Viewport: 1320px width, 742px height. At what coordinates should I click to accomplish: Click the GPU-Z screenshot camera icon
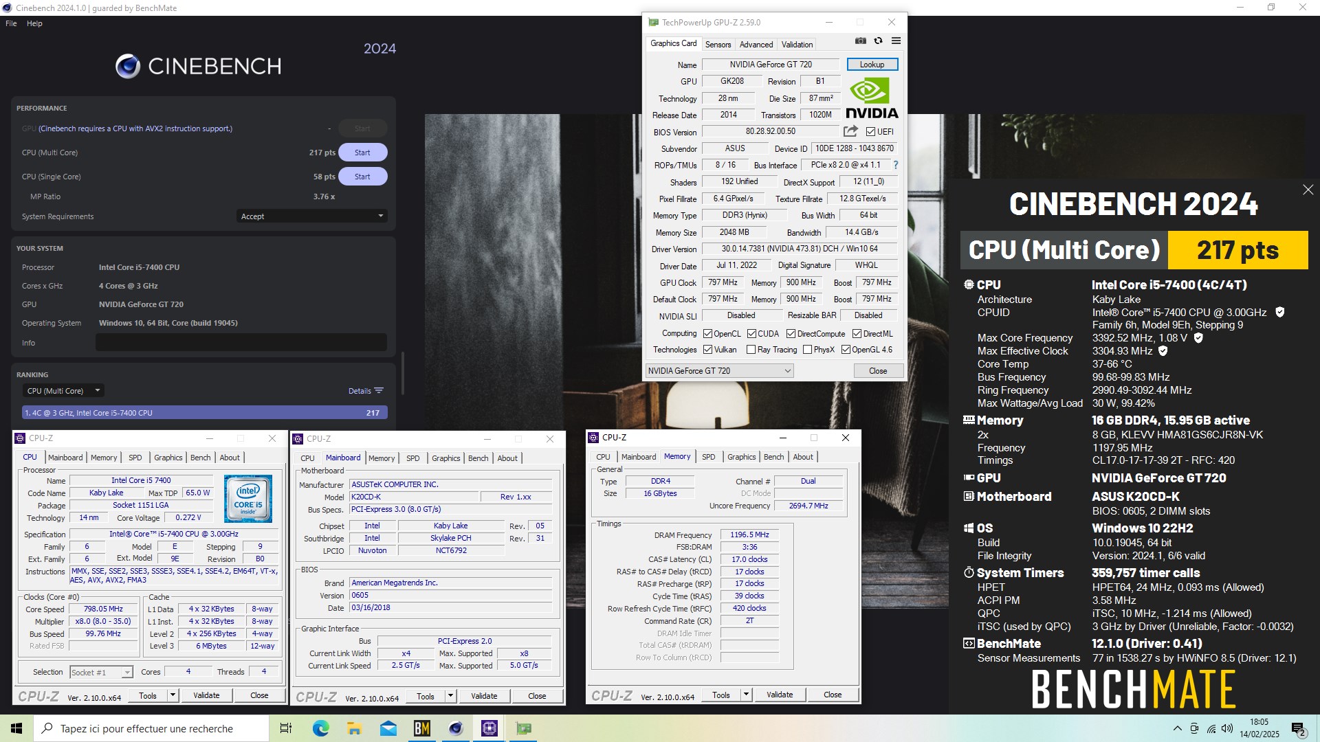click(x=860, y=41)
